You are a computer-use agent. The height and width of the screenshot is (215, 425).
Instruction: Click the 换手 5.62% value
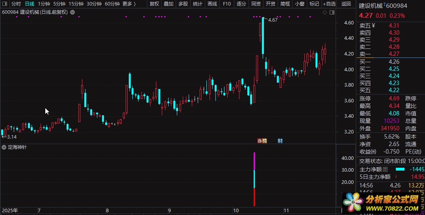coord(392,137)
